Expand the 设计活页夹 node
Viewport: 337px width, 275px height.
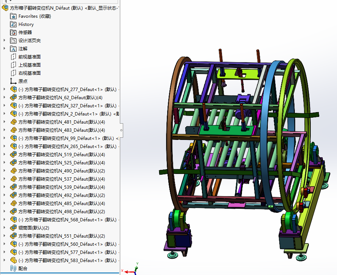[x=4, y=40]
